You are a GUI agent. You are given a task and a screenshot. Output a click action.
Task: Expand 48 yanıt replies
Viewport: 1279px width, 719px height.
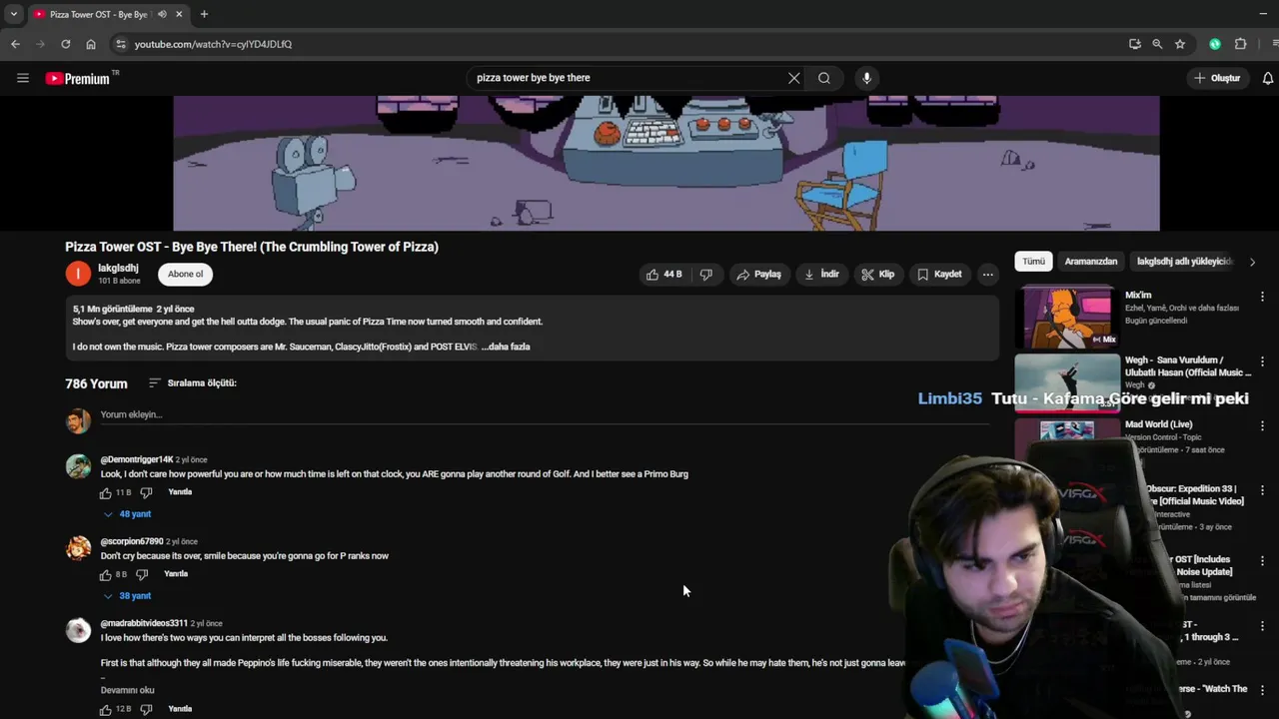(x=128, y=514)
